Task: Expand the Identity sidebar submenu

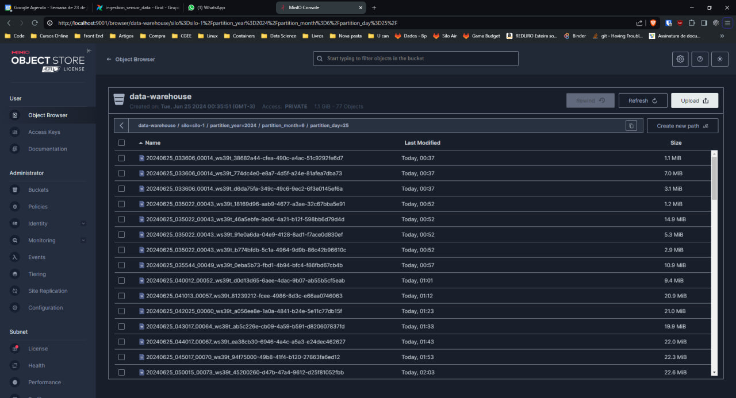Action: [83, 223]
